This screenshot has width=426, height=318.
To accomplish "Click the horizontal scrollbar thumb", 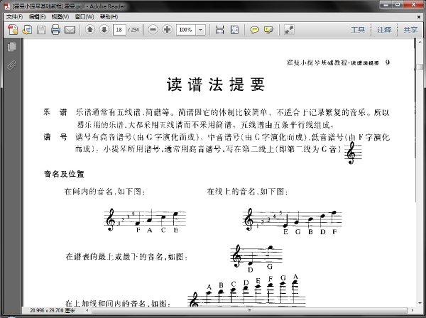I will point(249,310).
